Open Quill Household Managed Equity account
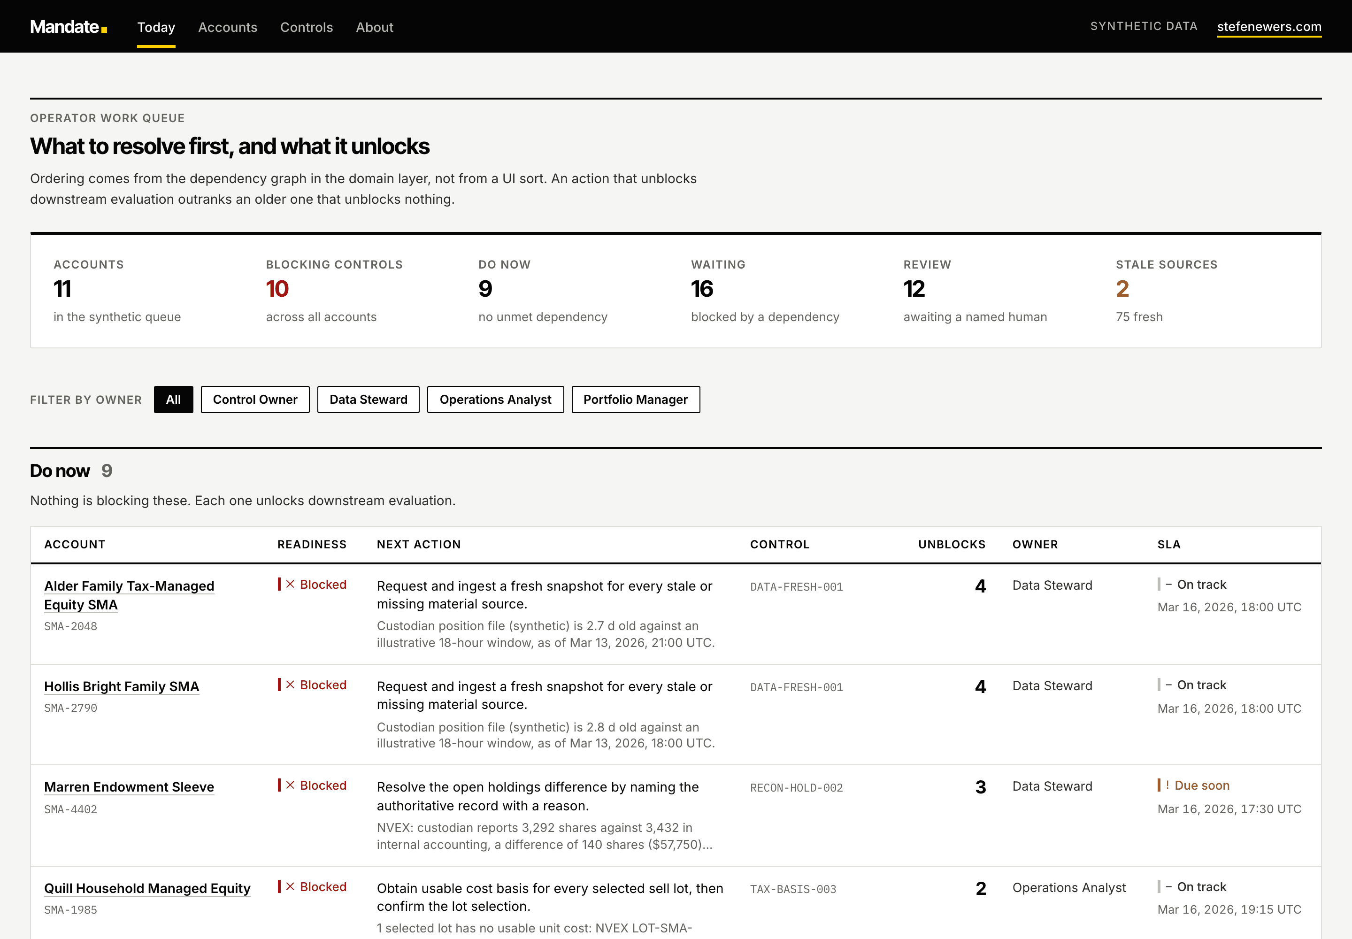The width and height of the screenshot is (1352, 939). pos(147,888)
